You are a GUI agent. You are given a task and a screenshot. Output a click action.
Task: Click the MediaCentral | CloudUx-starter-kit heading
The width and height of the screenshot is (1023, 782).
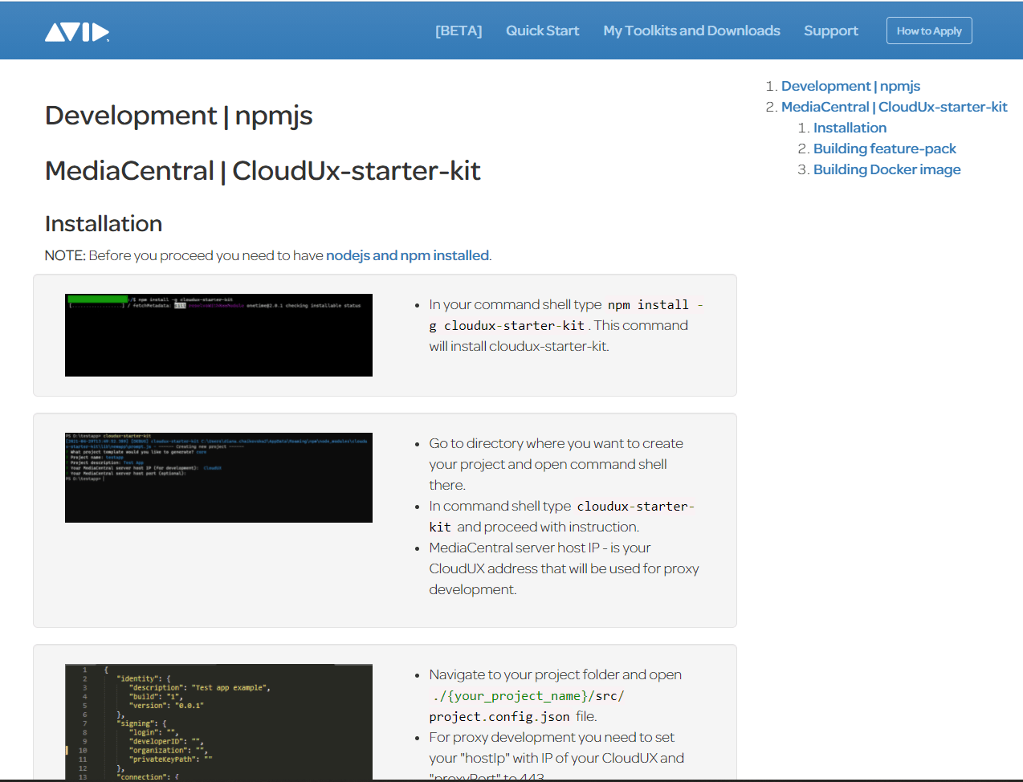(263, 171)
